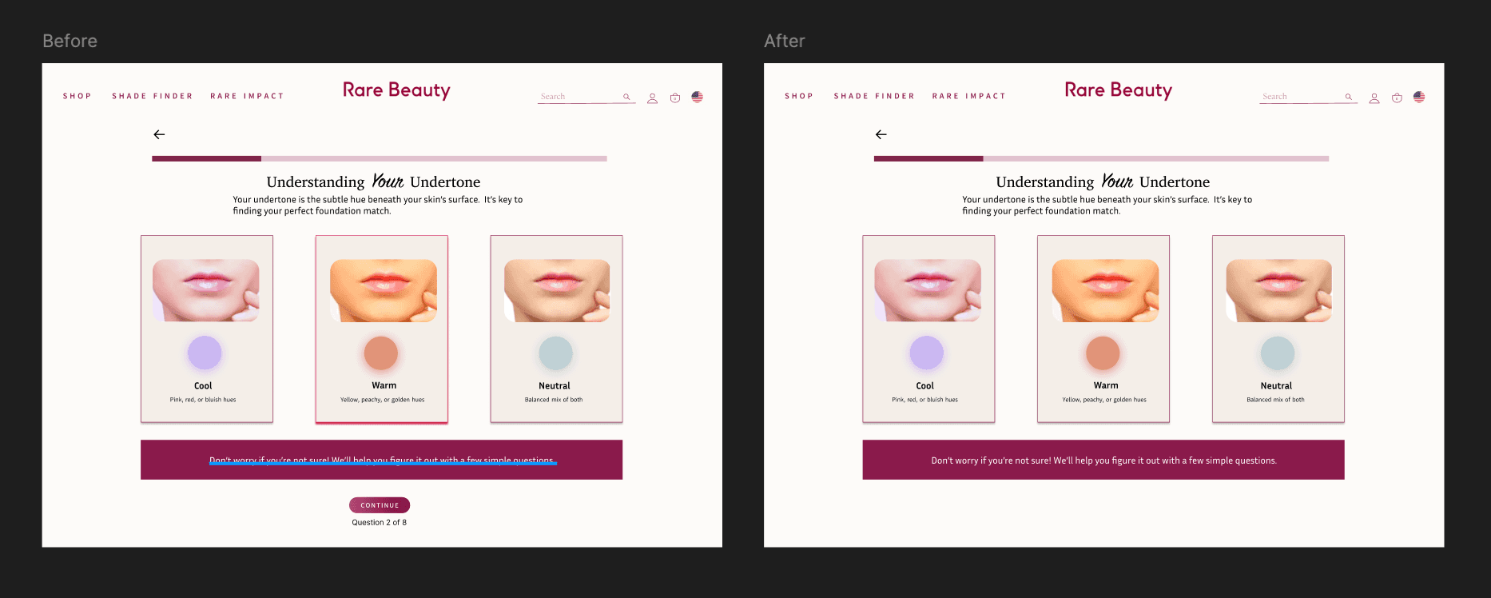Click the "Before" frame label
This screenshot has width=1491, height=598.
tap(70, 41)
